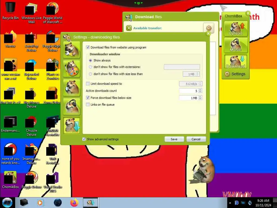Adjust the 512 KB/s speed limit spinner
The width and height of the screenshot is (277, 208).
click(200, 84)
